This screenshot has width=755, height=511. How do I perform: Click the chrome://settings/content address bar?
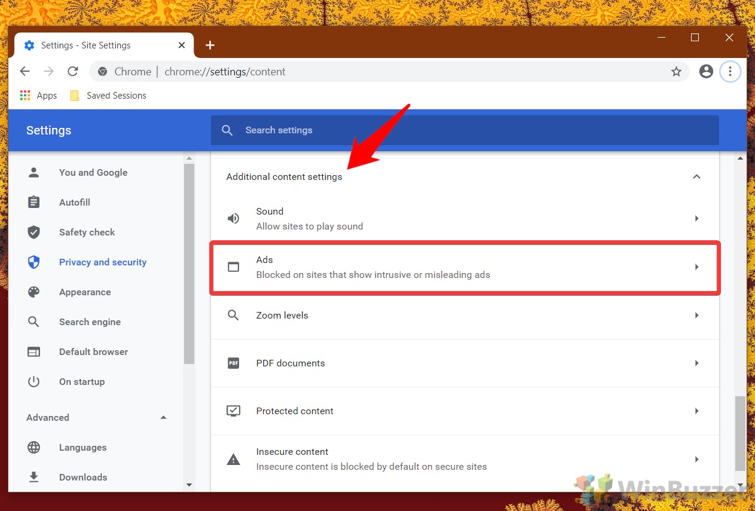(389, 72)
